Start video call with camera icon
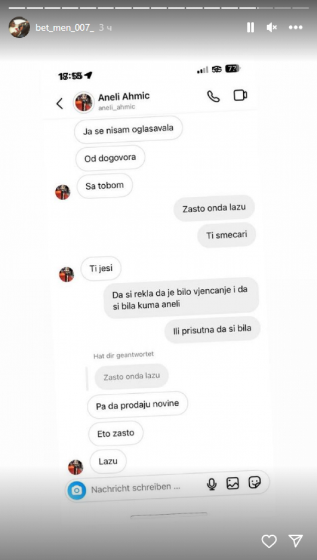The image size is (317, 560). pyautogui.click(x=240, y=95)
